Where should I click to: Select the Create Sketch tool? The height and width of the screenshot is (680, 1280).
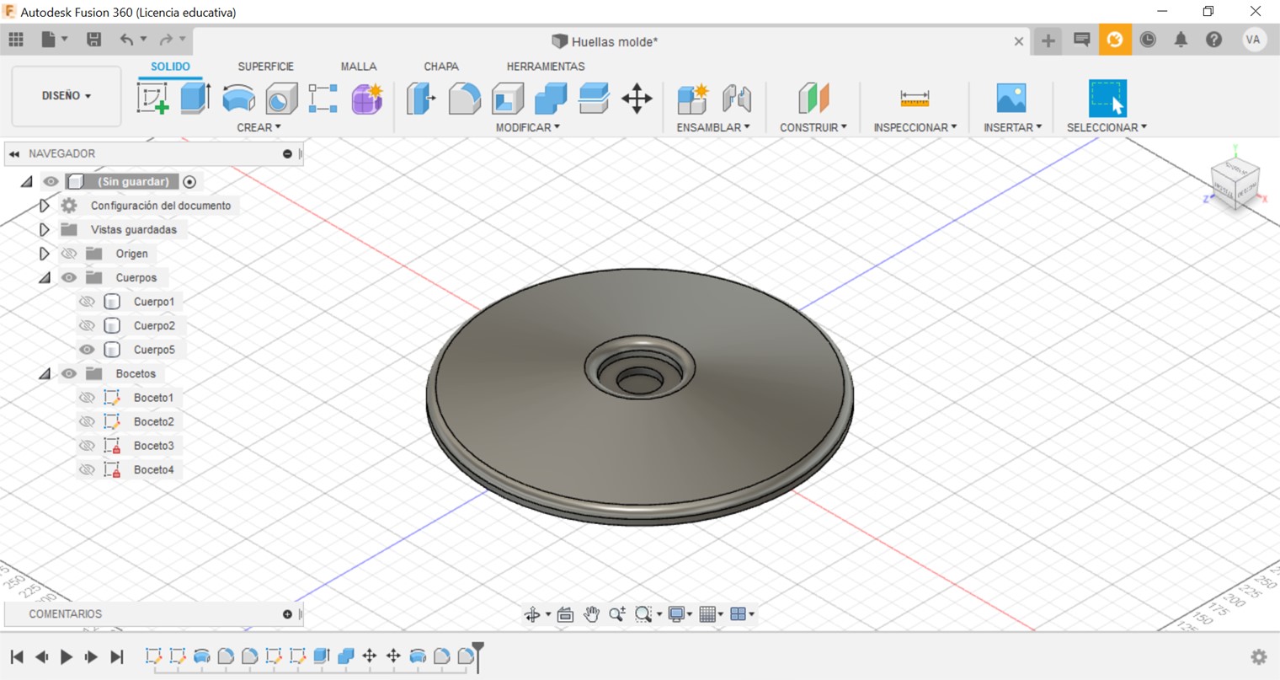pos(153,99)
